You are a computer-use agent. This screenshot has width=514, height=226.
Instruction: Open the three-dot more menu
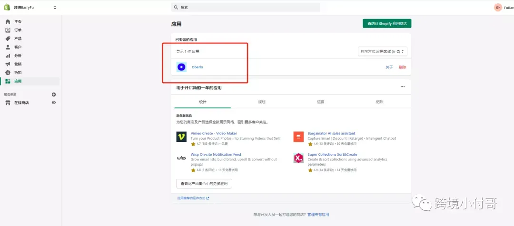[402, 87]
